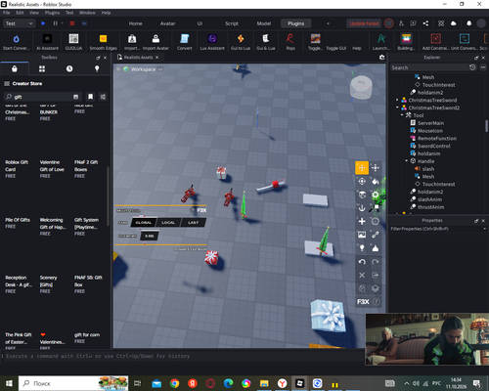The width and height of the screenshot is (489, 391).
Task: Open Google Chrome from the taskbar
Action: tap(174, 383)
